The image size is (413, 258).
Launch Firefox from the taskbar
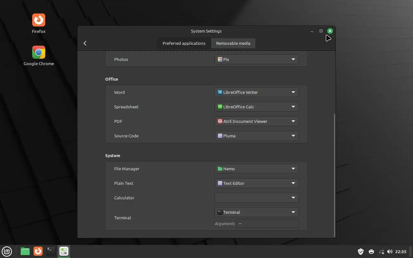pyautogui.click(x=38, y=251)
